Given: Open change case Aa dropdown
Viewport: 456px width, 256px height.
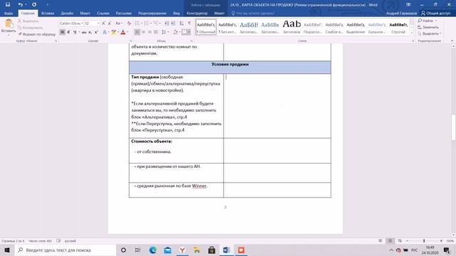Looking at the screenshot, I should [118, 23].
